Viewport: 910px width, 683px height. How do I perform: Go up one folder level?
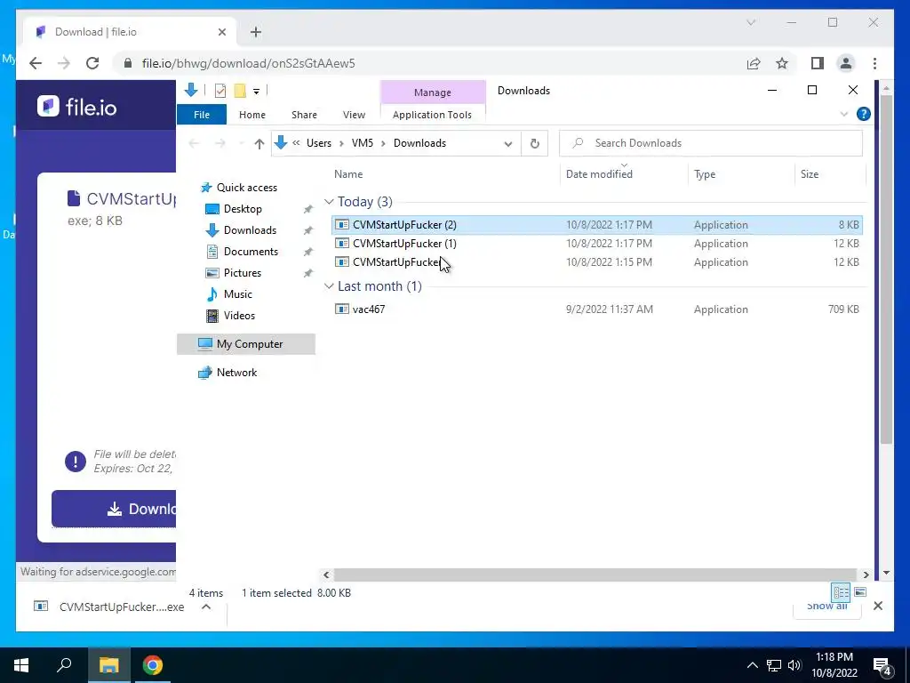coord(259,143)
